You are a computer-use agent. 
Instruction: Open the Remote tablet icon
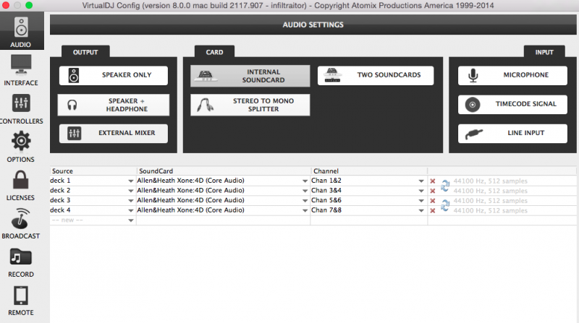coord(21,296)
